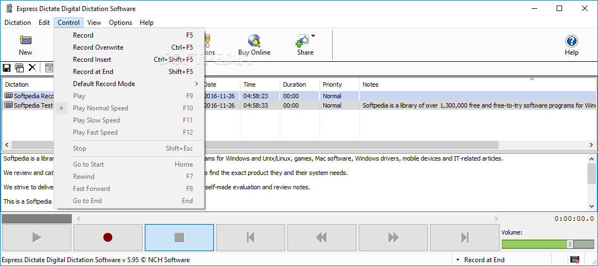Click the Share thumbs-up icon
The image size is (598, 266).
click(302, 41)
